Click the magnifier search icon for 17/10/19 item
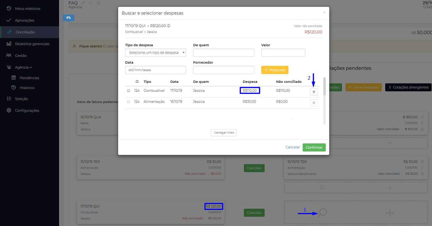Screen dimensions: 432x226 coord(322,213)
